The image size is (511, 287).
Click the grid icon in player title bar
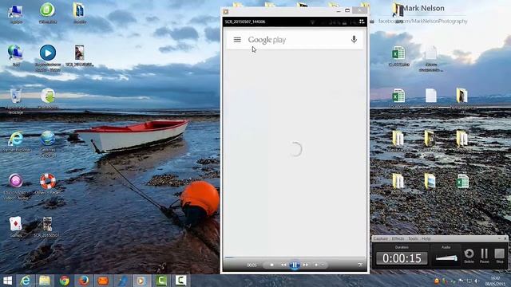[362, 22]
